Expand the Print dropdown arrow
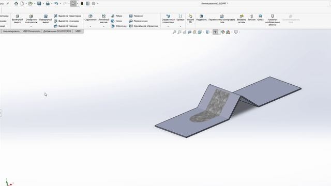 point(52,4)
